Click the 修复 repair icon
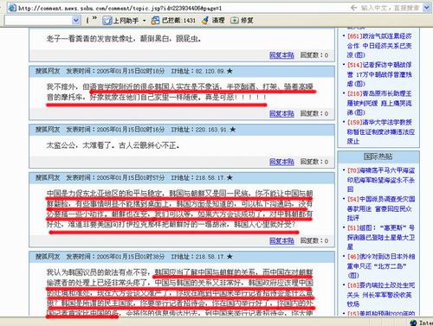The width and height of the screenshot is (433, 326). [235, 21]
